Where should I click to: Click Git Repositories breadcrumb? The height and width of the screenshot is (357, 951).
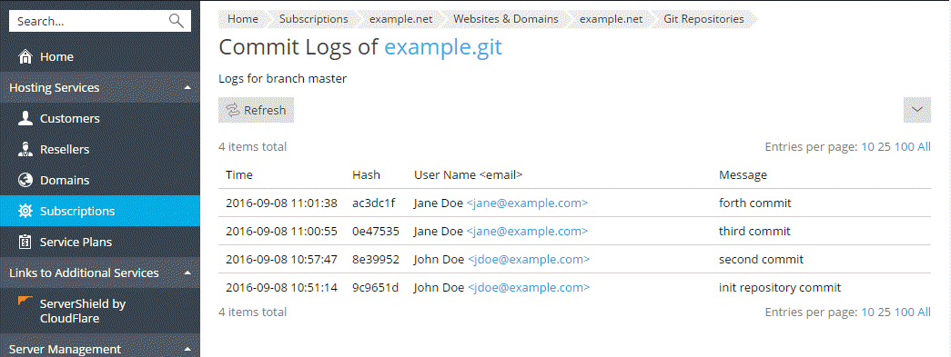pos(703,19)
